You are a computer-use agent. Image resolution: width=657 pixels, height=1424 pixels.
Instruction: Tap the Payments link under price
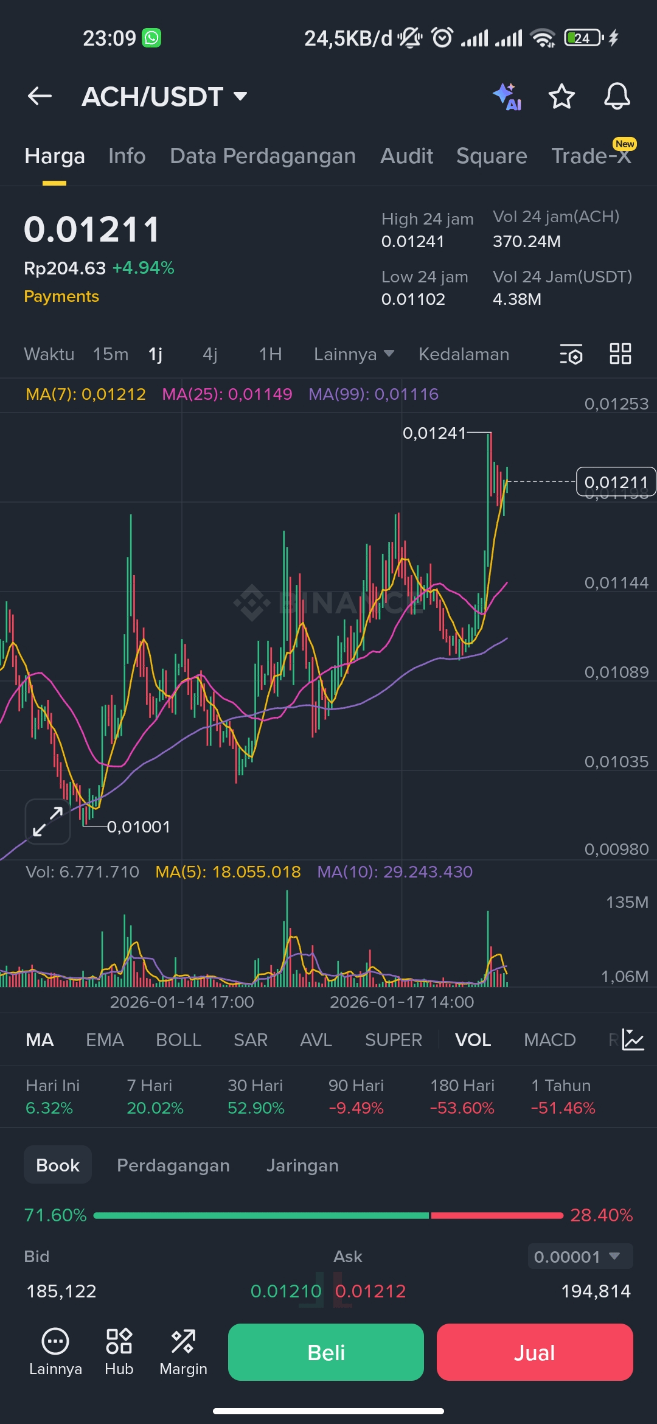61,296
